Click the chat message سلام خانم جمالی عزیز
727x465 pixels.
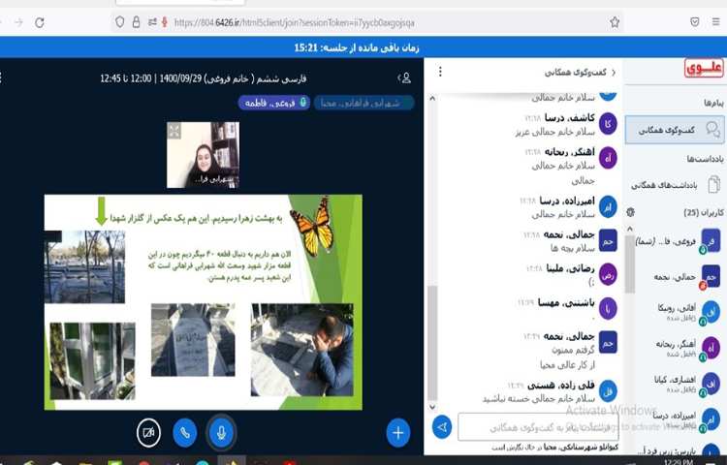point(555,132)
